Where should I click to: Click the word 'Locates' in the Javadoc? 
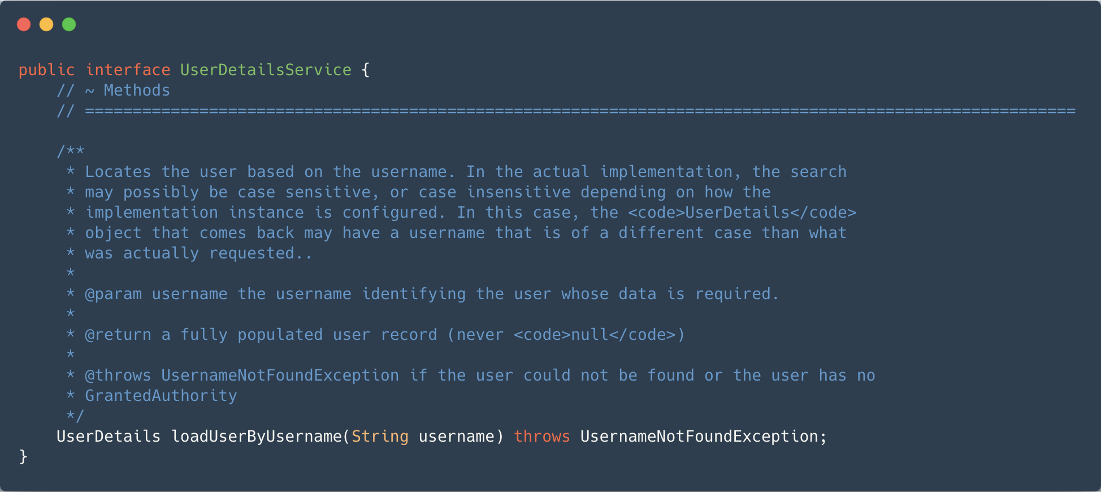click(118, 172)
